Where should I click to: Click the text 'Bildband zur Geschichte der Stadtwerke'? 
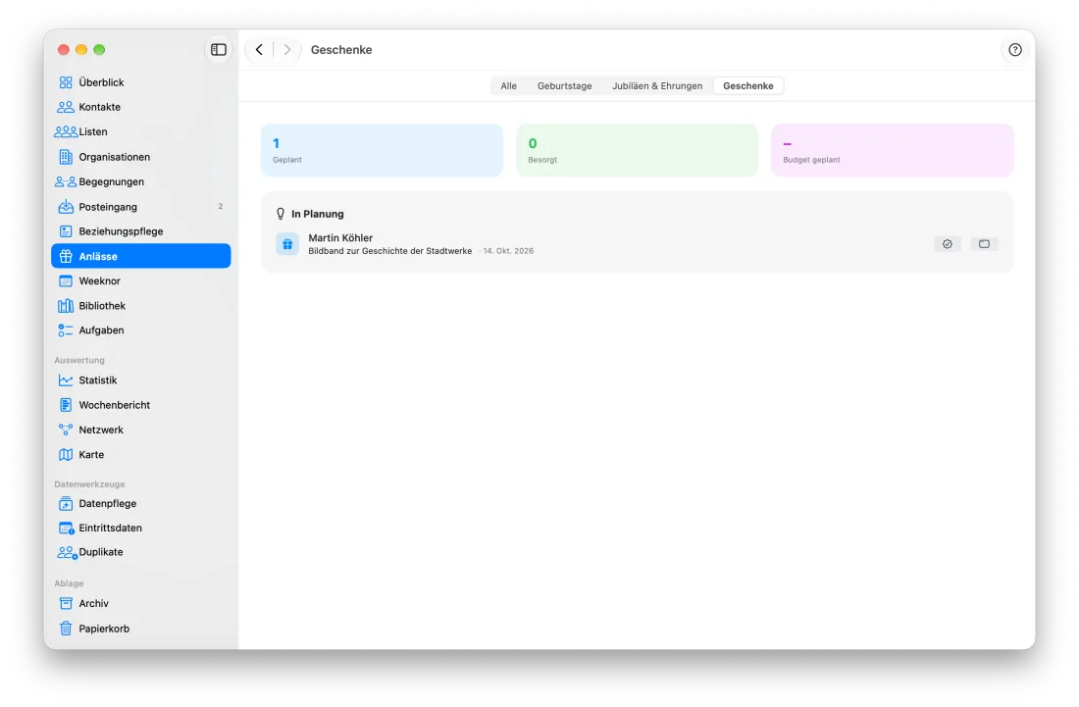pos(390,251)
